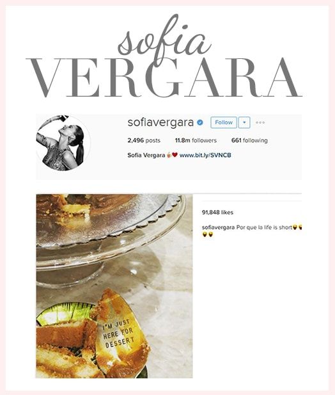Follow the sofiavergara account
Screen dimensions: 335x395
(224, 123)
